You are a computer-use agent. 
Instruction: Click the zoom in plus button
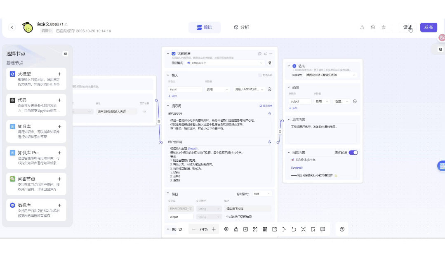coord(214,229)
